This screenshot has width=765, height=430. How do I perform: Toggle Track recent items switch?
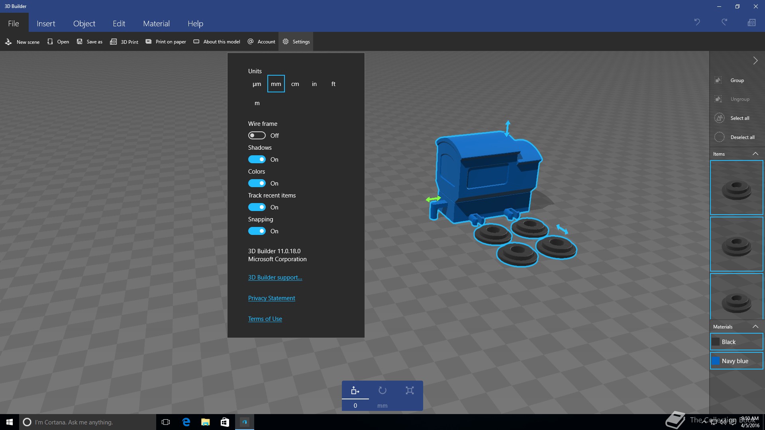257,207
